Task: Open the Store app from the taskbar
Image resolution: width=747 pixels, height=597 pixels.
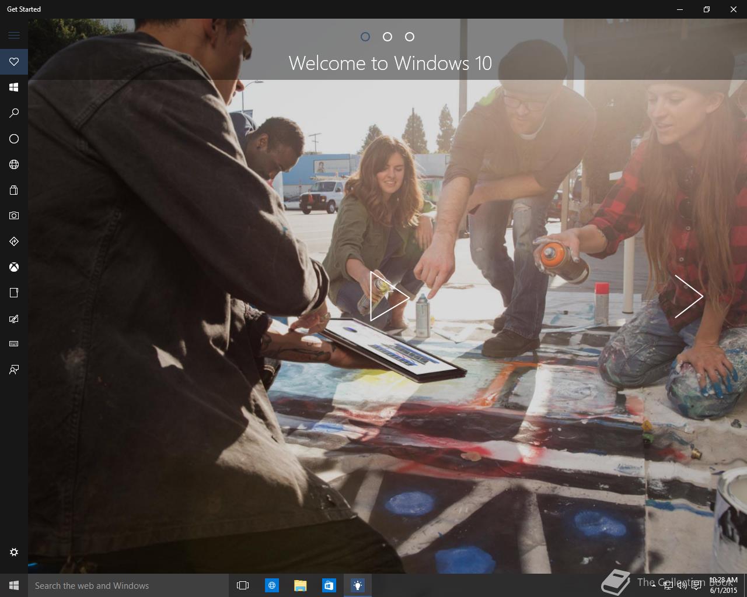Action: click(329, 585)
